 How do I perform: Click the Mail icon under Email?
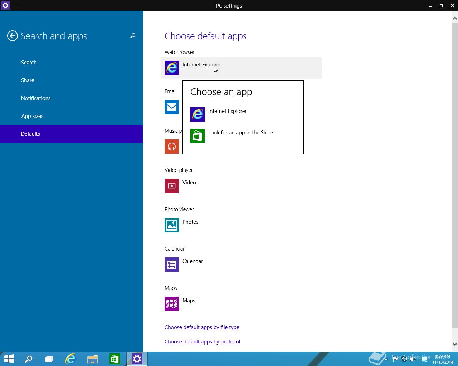pos(172,107)
